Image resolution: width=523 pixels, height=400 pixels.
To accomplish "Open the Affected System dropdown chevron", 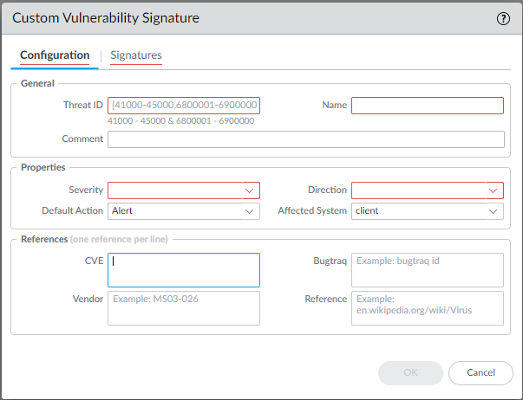I will 494,211.
